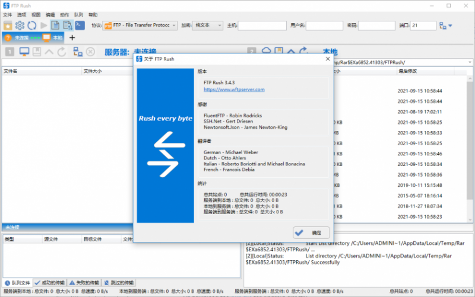
Task: Select the 队列文件 tab
Action: click(x=18, y=283)
